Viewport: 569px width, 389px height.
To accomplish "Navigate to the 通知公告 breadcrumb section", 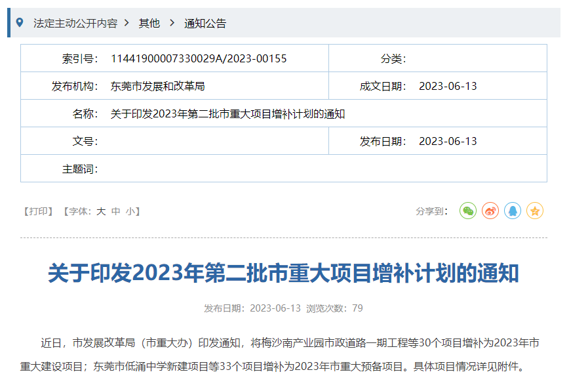I will point(205,24).
